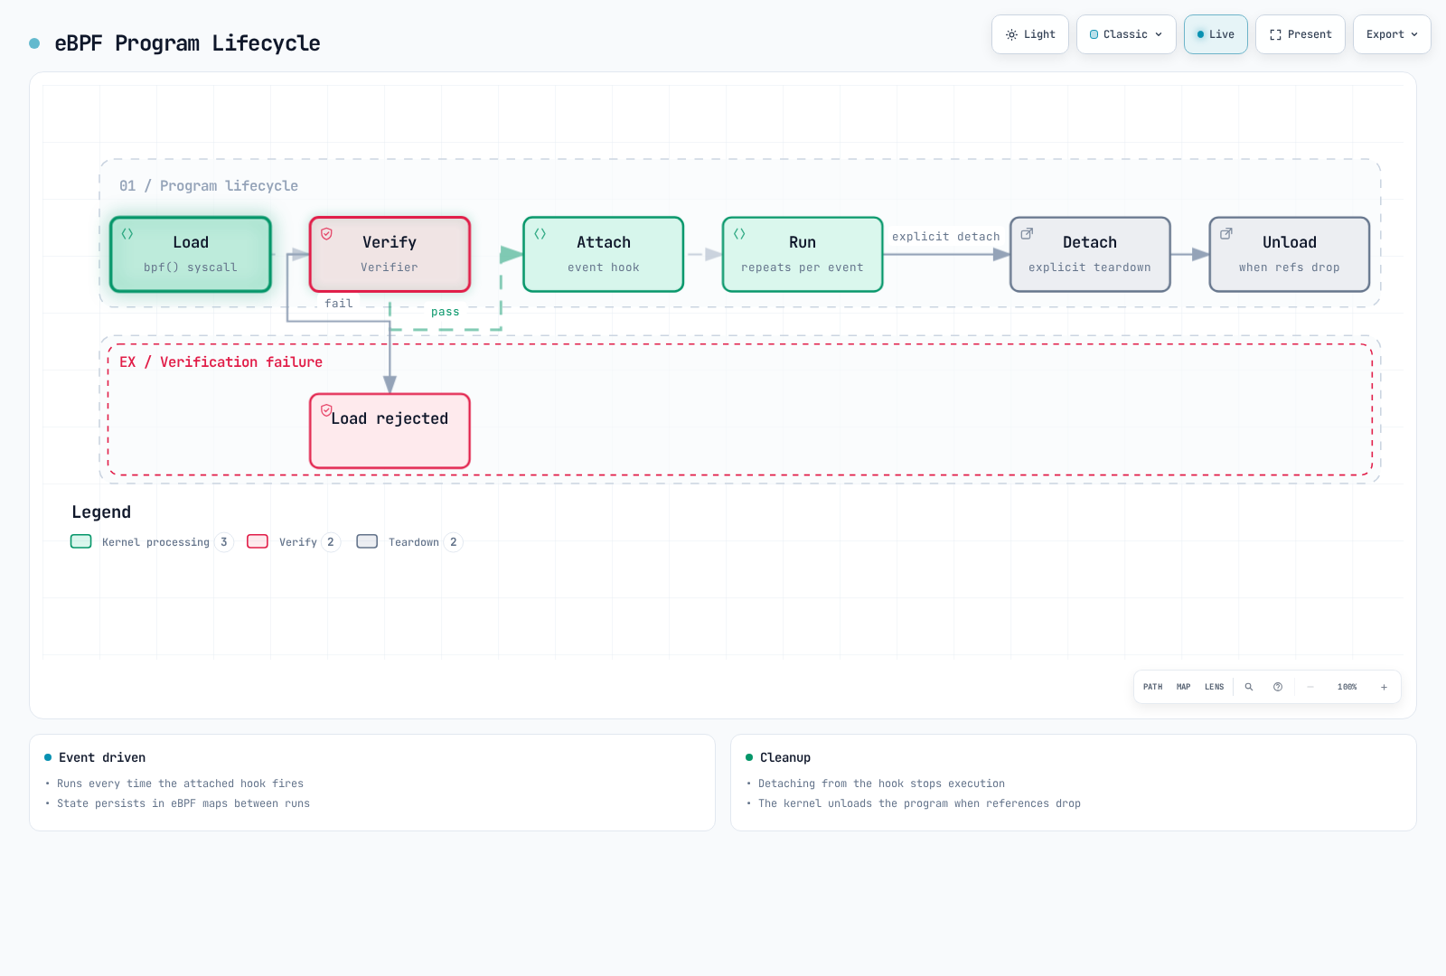The height and width of the screenshot is (976, 1446).
Task: Zoom out with the minus icon
Action: tap(1310, 687)
